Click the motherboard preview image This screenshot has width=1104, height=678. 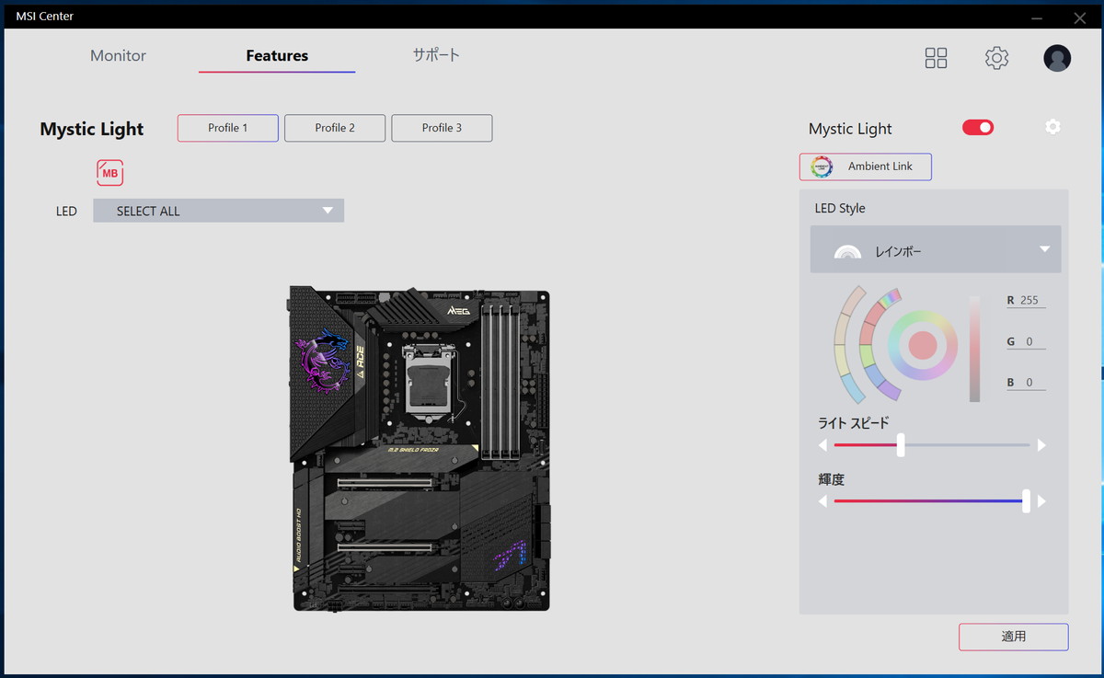[x=420, y=448]
